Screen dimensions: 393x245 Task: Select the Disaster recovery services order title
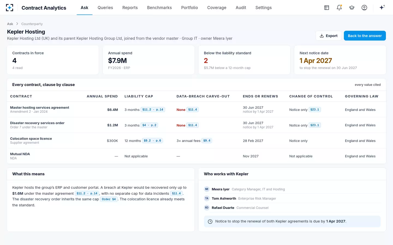[37, 123]
